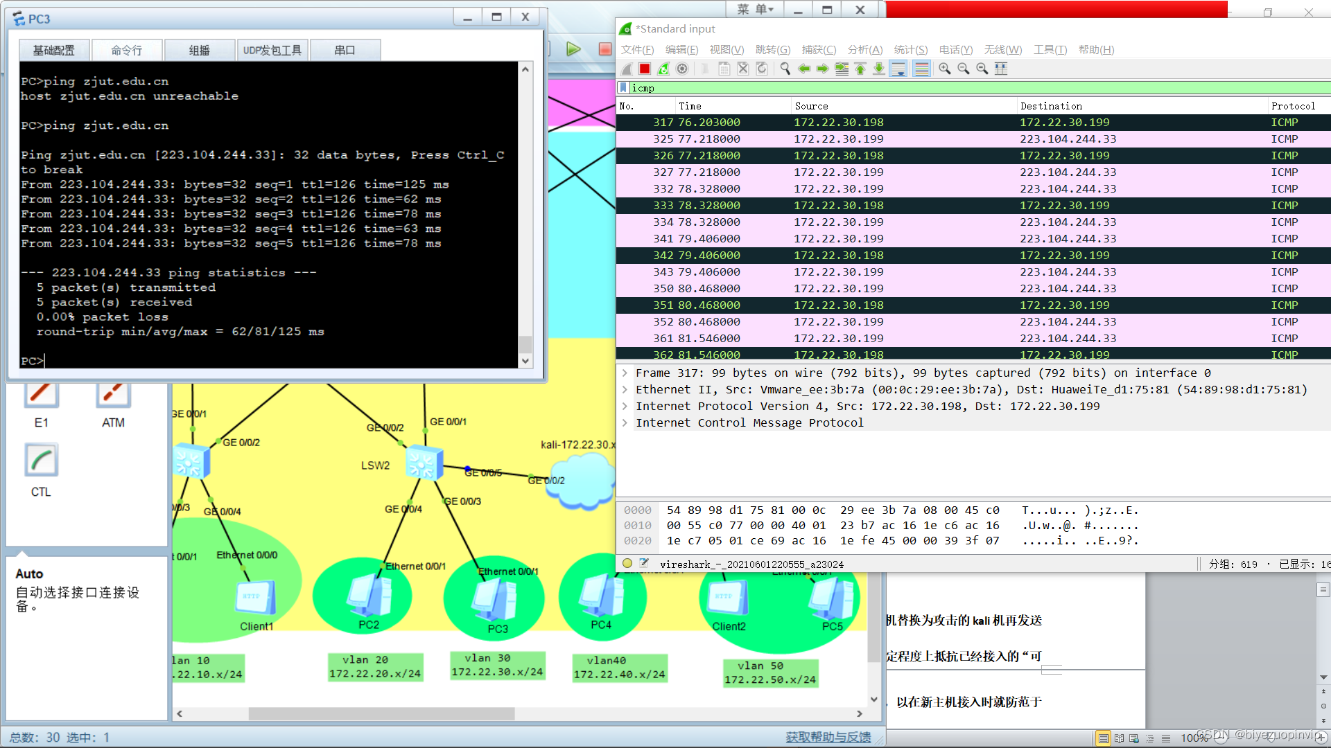Open capture options gear icon
1331x748 pixels.
(x=682, y=69)
